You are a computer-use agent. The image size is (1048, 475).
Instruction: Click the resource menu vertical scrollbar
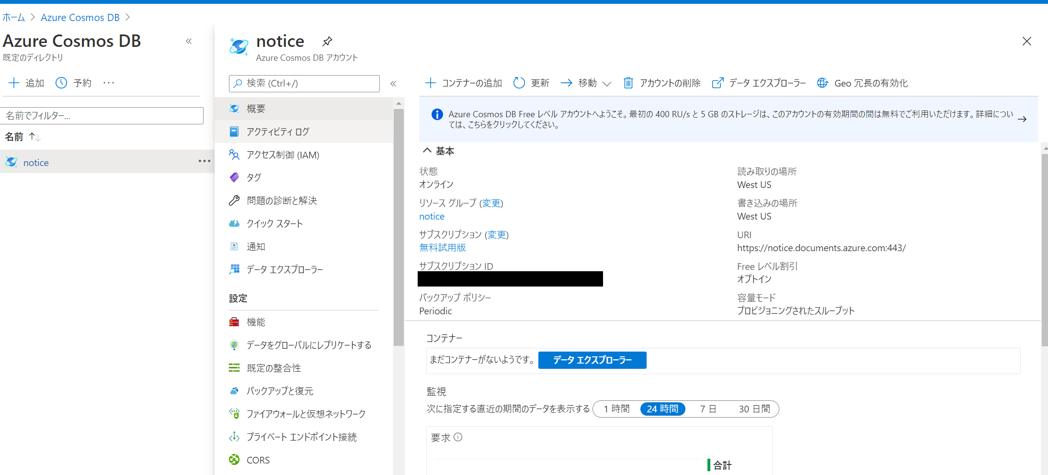[399, 227]
